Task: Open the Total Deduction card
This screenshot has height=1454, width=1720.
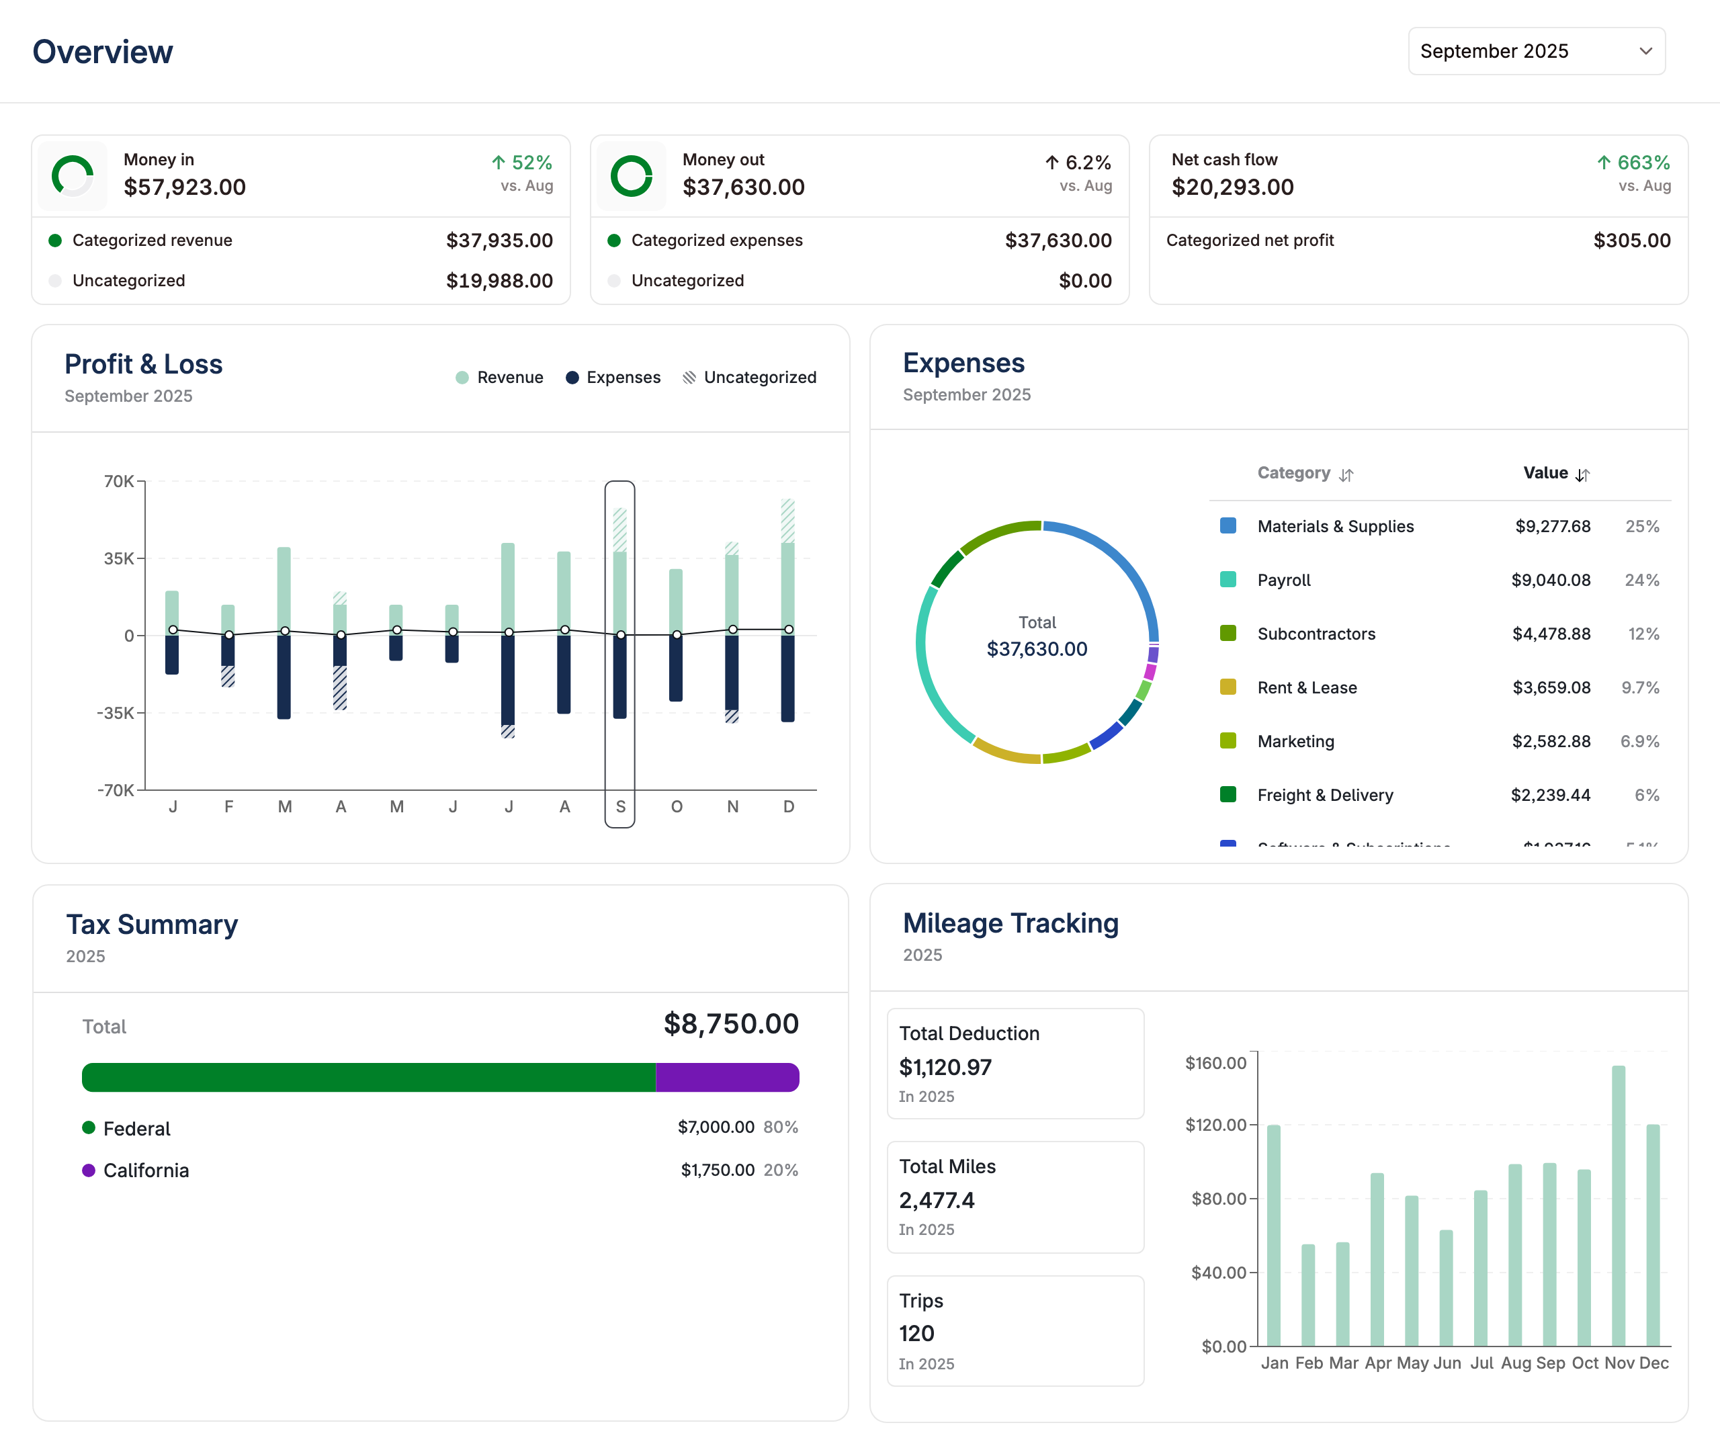Action: pyautogui.click(x=1015, y=1064)
